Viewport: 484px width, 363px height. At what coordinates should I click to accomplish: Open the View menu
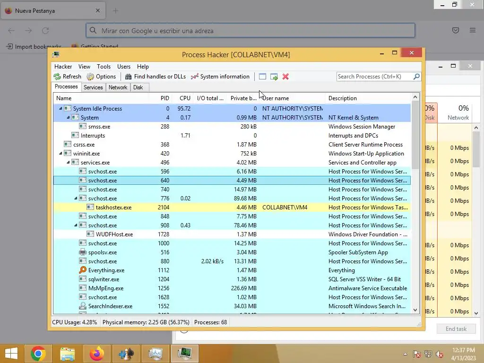point(84,67)
